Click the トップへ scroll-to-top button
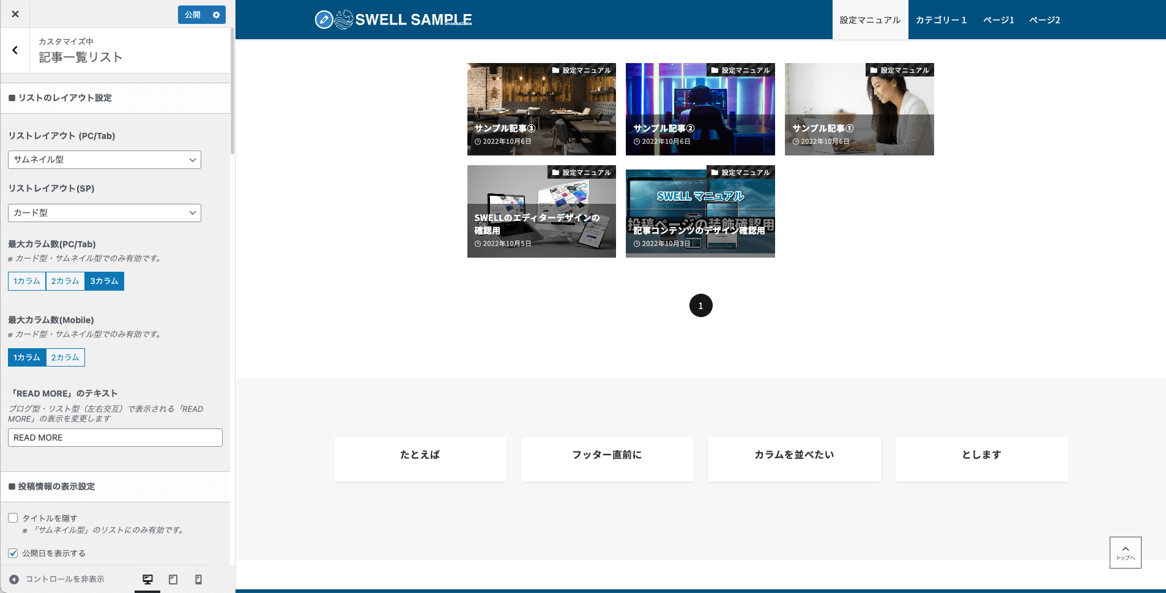The height and width of the screenshot is (593, 1166). coord(1125,553)
